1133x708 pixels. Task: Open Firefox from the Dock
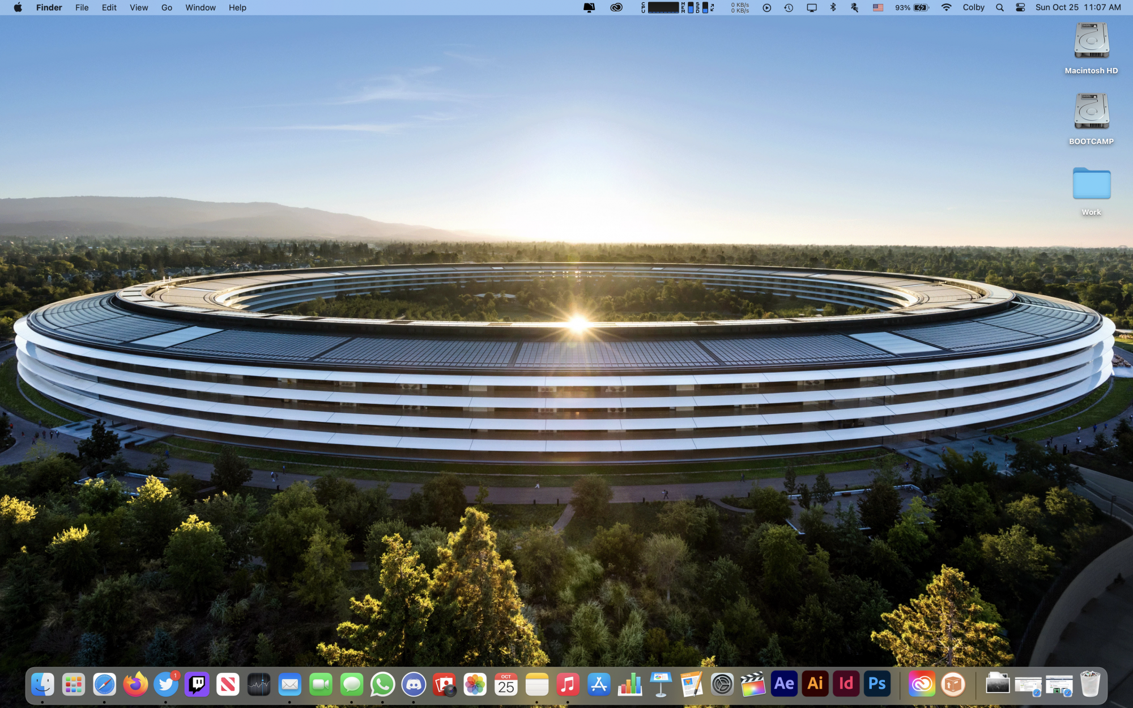135,685
